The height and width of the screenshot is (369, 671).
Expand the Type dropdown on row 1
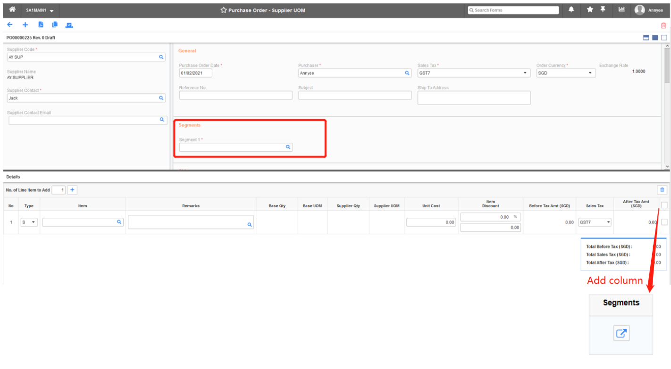33,221
